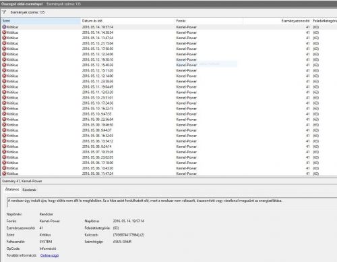Click the critical icon on the 05. 12. 12:14:00 row

[4, 76]
